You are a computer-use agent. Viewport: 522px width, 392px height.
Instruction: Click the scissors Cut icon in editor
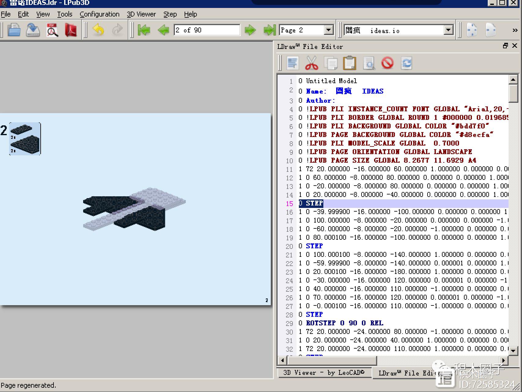click(x=311, y=63)
